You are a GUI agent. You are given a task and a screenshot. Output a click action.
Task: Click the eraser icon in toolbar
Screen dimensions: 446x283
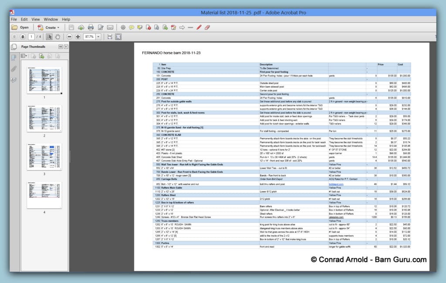(207, 27)
